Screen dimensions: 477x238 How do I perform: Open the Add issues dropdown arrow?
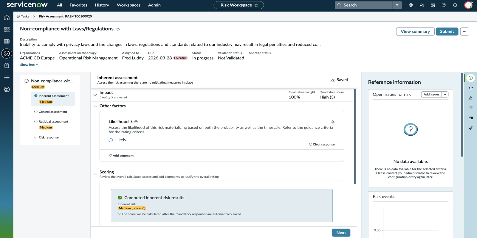pos(445,94)
